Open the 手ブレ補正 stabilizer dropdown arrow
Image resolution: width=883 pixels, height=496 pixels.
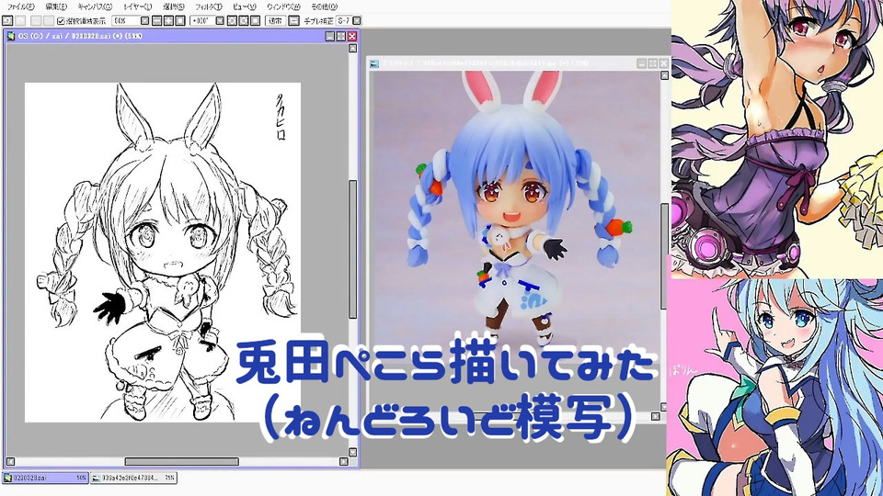pos(357,21)
